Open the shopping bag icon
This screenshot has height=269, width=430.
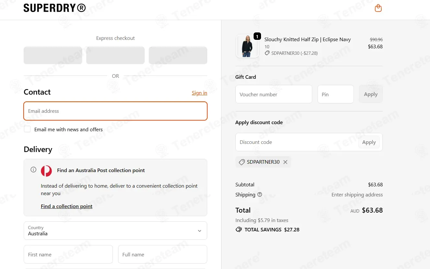click(378, 8)
